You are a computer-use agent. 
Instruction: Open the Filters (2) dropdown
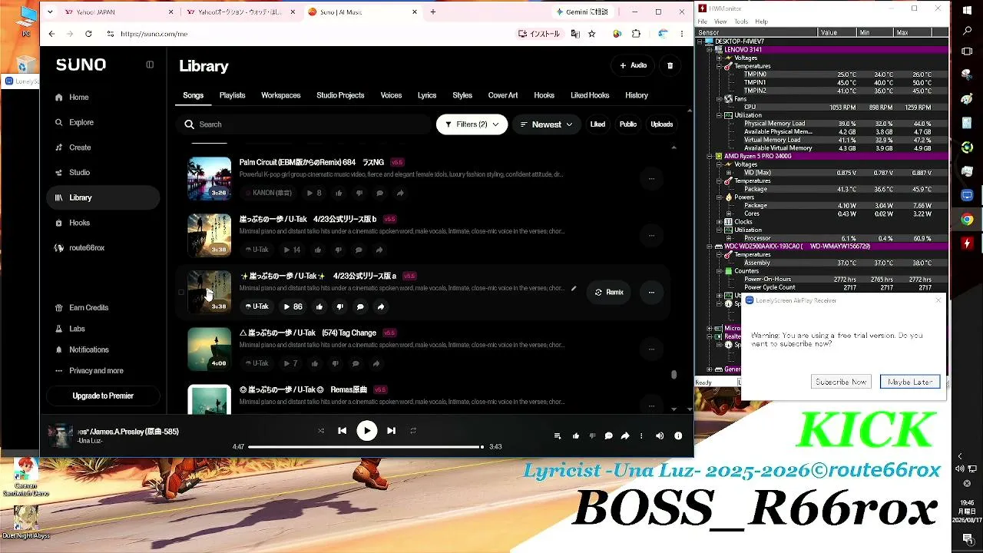pyautogui.click(x=472, y=124)
